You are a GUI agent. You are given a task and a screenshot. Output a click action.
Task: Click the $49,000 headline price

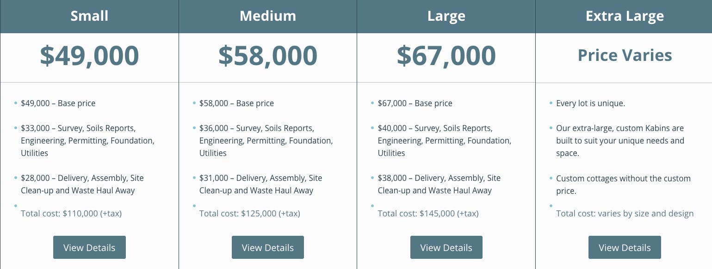coord(89,55)
